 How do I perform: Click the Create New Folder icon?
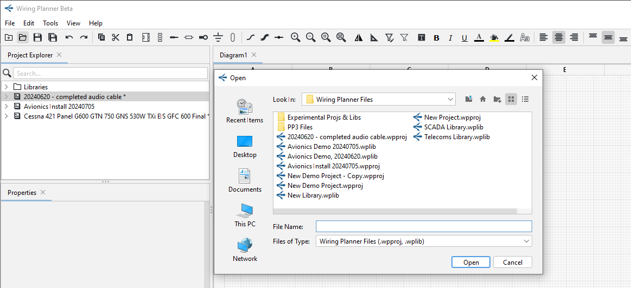click(x=497, y=99)
